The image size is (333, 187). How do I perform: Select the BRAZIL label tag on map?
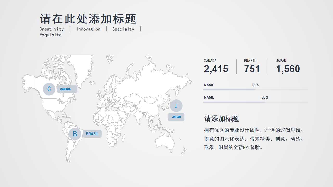point(92,134)
